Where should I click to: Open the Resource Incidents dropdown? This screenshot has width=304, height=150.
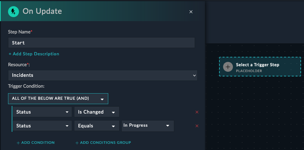(x=103, y=75)
